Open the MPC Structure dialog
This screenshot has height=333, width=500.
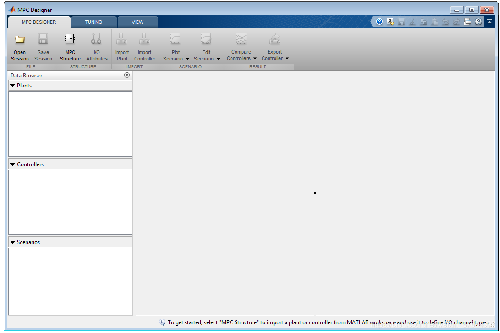click(70, 47)
